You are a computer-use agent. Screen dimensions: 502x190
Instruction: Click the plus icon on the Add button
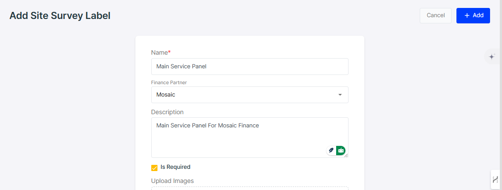pos(467,15)
